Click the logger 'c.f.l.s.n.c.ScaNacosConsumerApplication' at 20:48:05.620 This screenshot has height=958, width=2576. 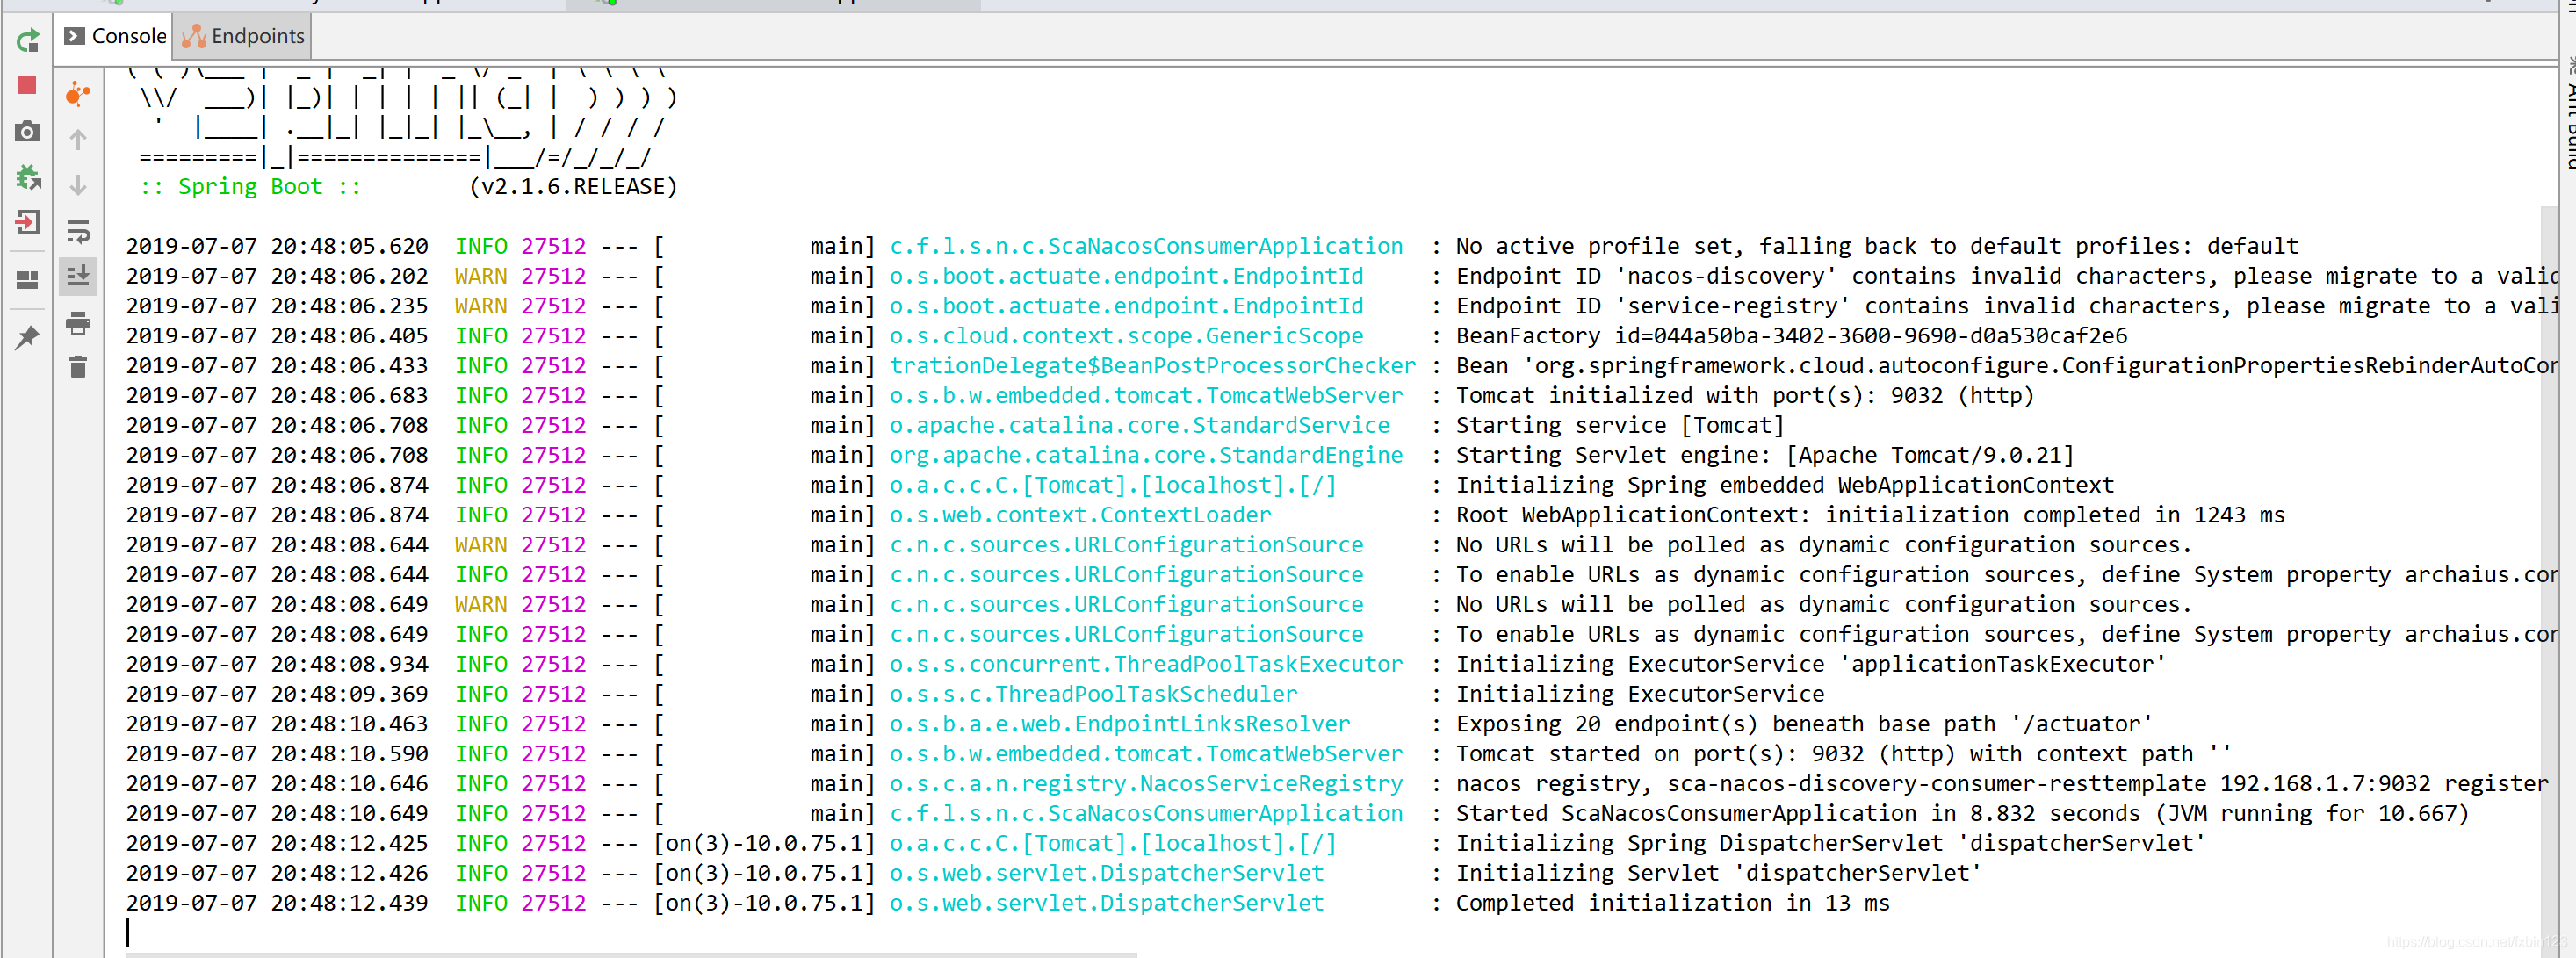[1146, 246]
